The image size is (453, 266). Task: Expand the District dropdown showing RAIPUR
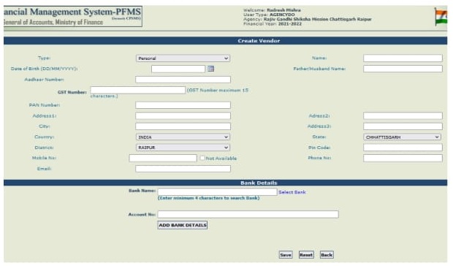coord(183,148)
